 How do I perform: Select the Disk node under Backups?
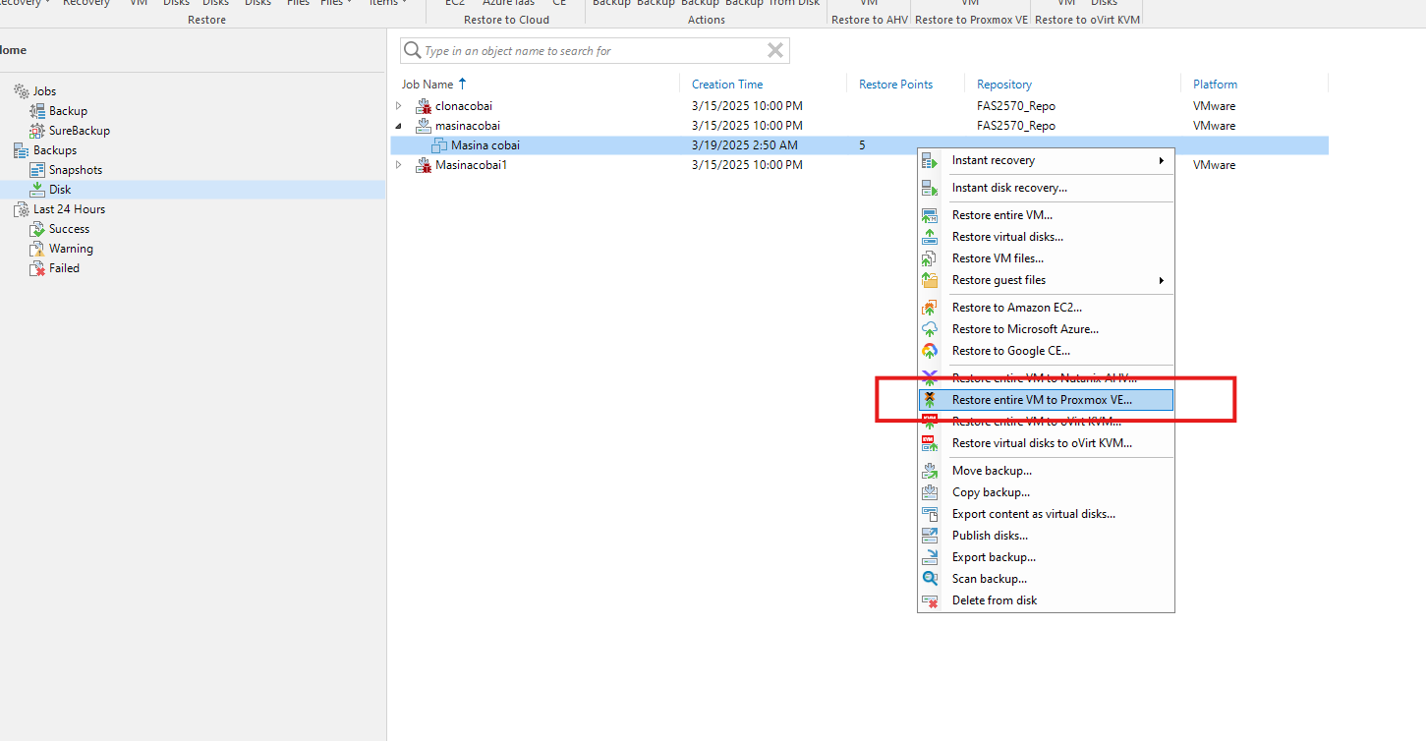click(60, 190)
